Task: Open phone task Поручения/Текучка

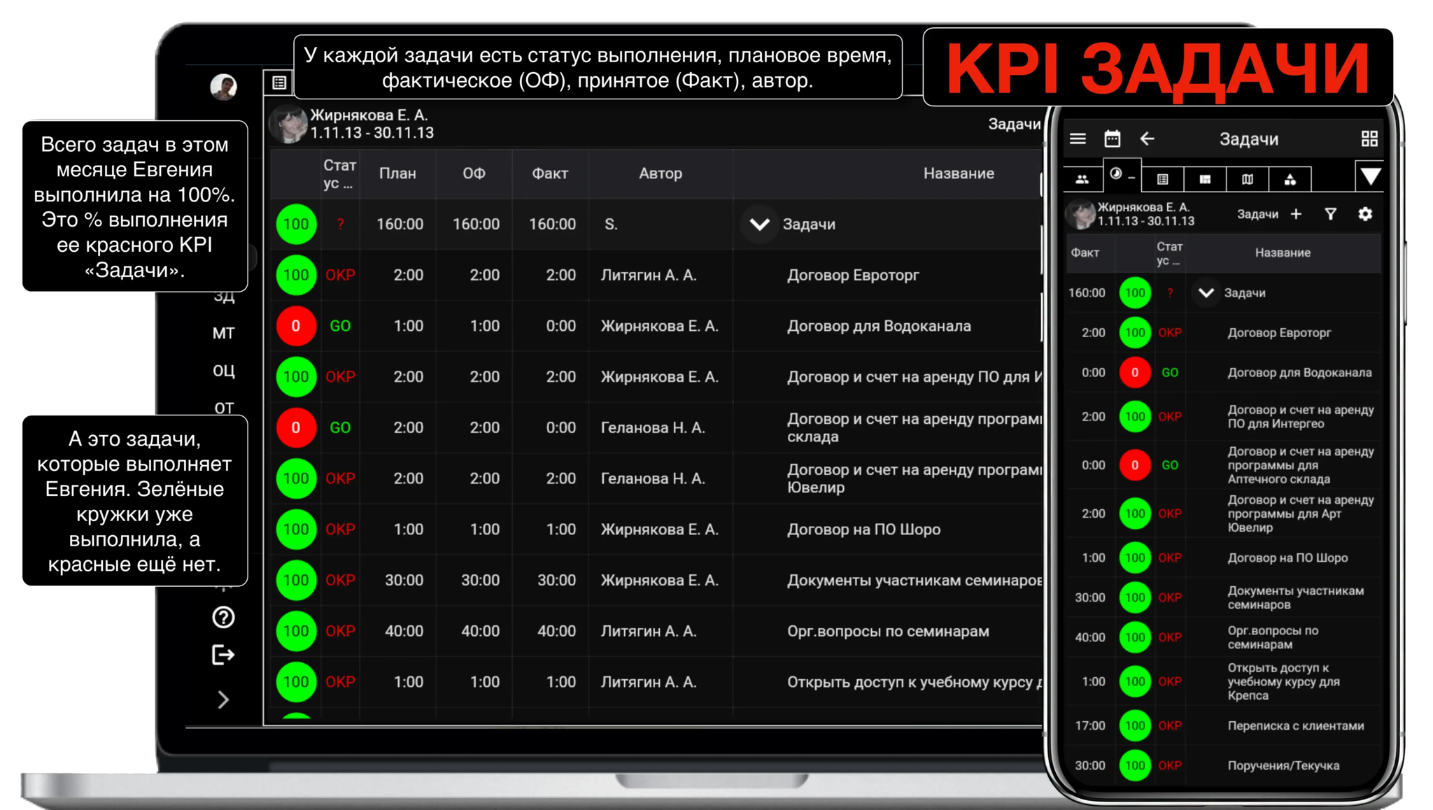Action: coord(1283,766)
